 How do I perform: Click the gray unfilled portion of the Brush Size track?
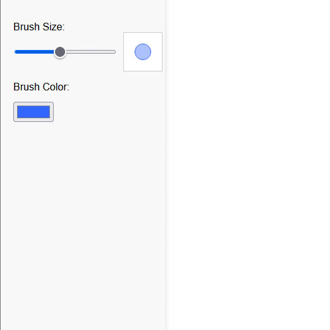[90, 52]
